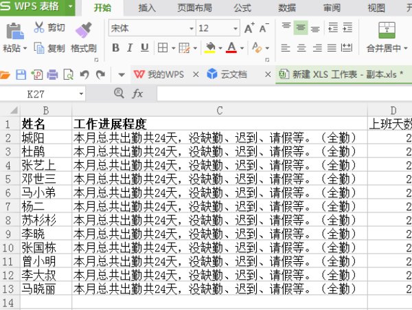Decrease font size with A- icon
The height and width of the screenshot is (310, 412).
point(264,28)
